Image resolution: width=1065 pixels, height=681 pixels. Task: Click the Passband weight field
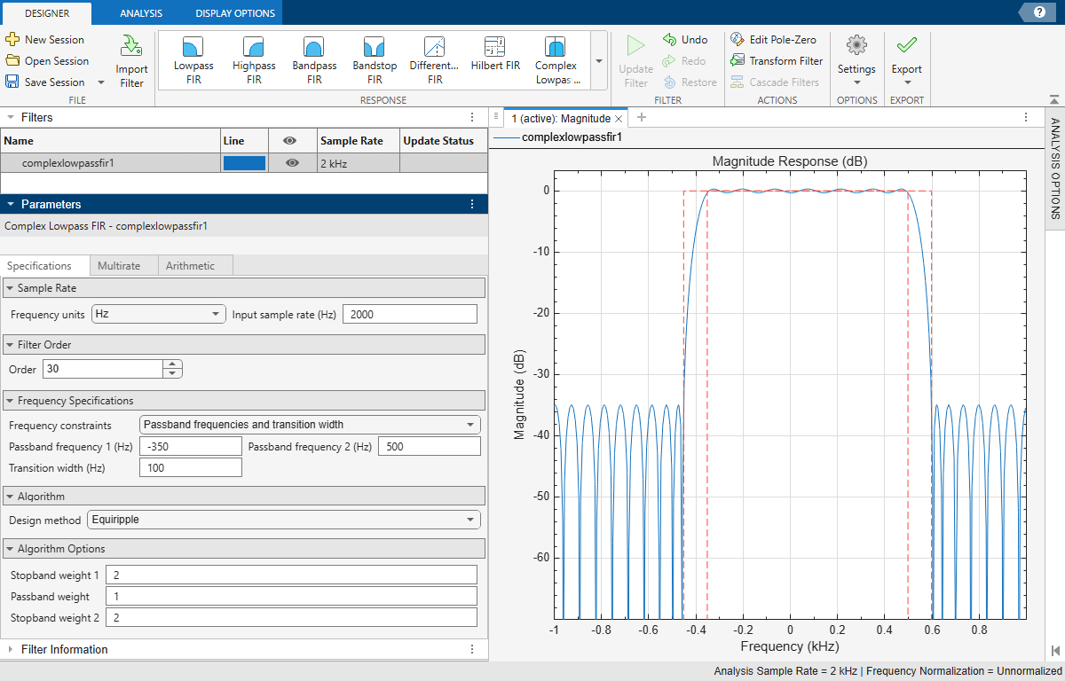[x=291, y=596]
